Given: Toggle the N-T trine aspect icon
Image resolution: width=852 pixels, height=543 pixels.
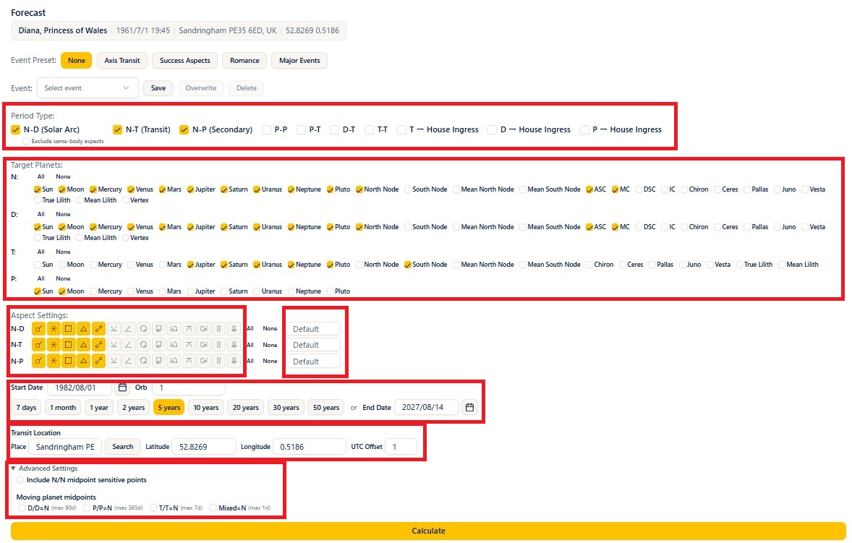Looking at the screenshot, I should click(83, 345).
